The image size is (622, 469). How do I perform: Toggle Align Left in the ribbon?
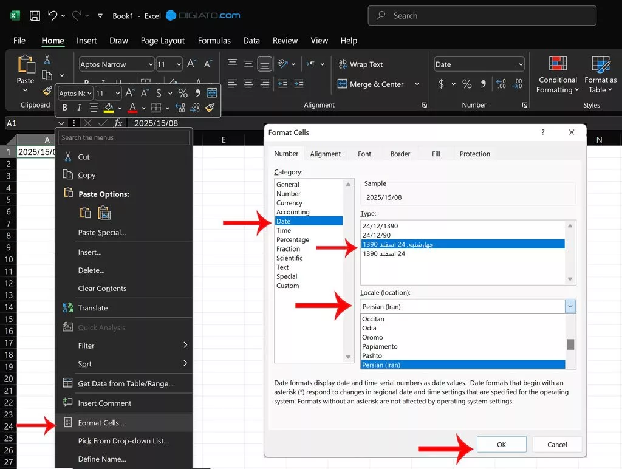[233, 83]
